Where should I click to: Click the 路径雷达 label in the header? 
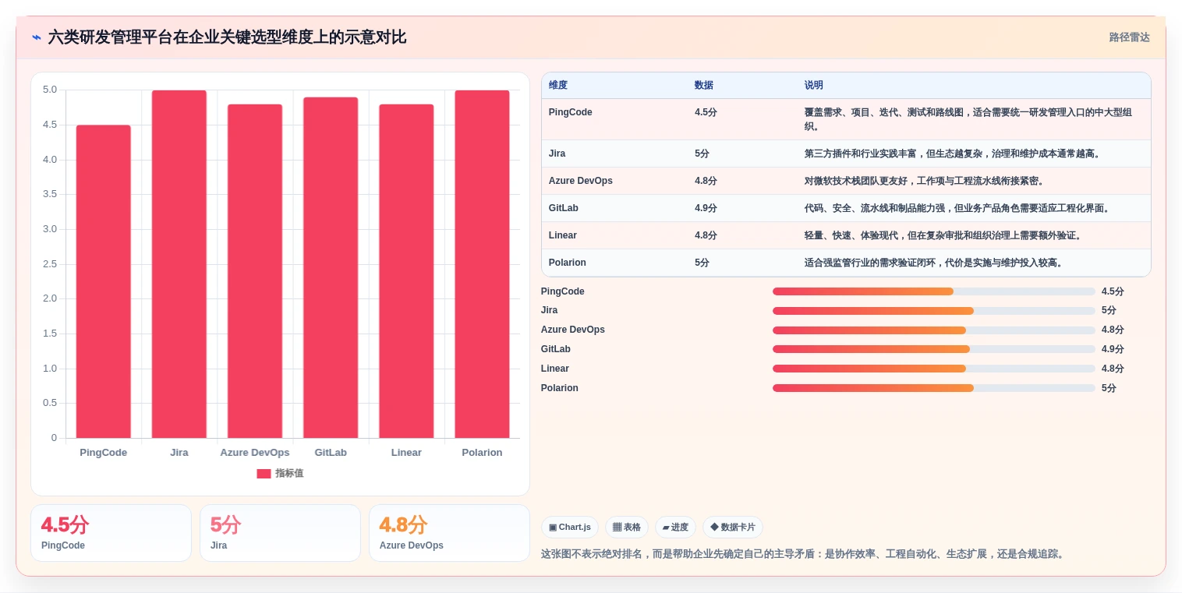point(1129,37)
